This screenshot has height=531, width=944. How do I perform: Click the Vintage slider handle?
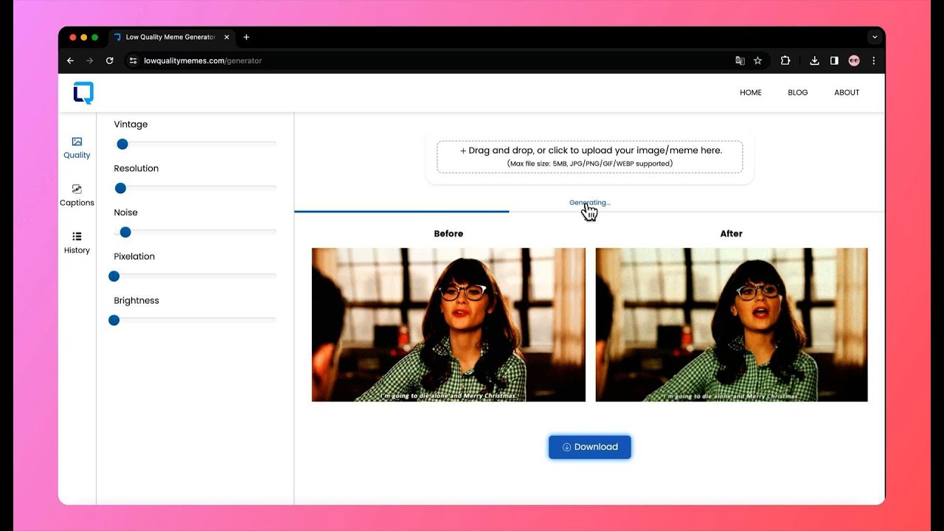[122, 144]
